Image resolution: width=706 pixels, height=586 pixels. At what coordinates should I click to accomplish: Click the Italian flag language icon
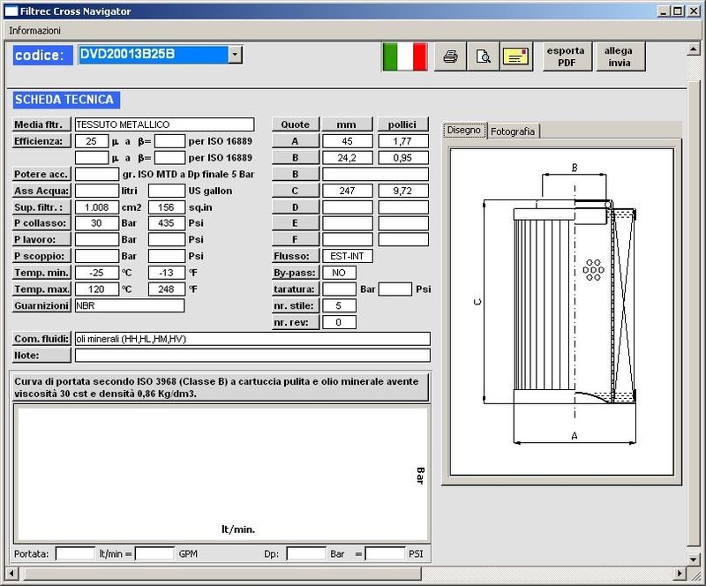pyautogui.click(x=404, y=56)
